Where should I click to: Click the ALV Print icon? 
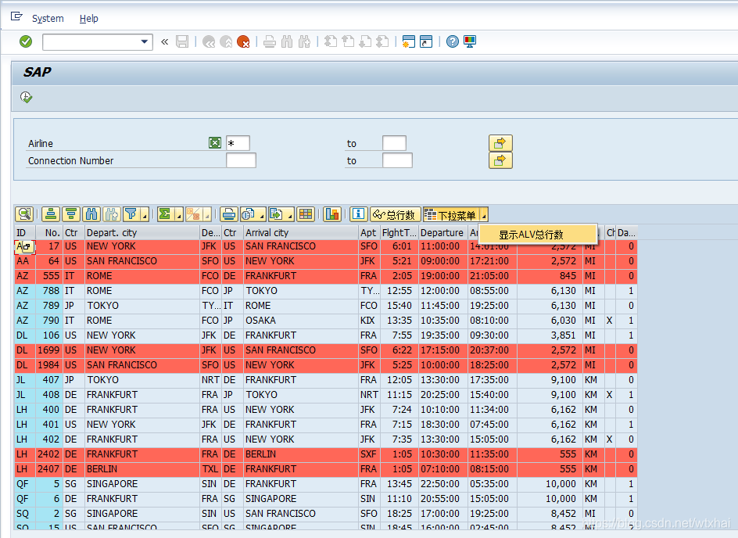229,214
